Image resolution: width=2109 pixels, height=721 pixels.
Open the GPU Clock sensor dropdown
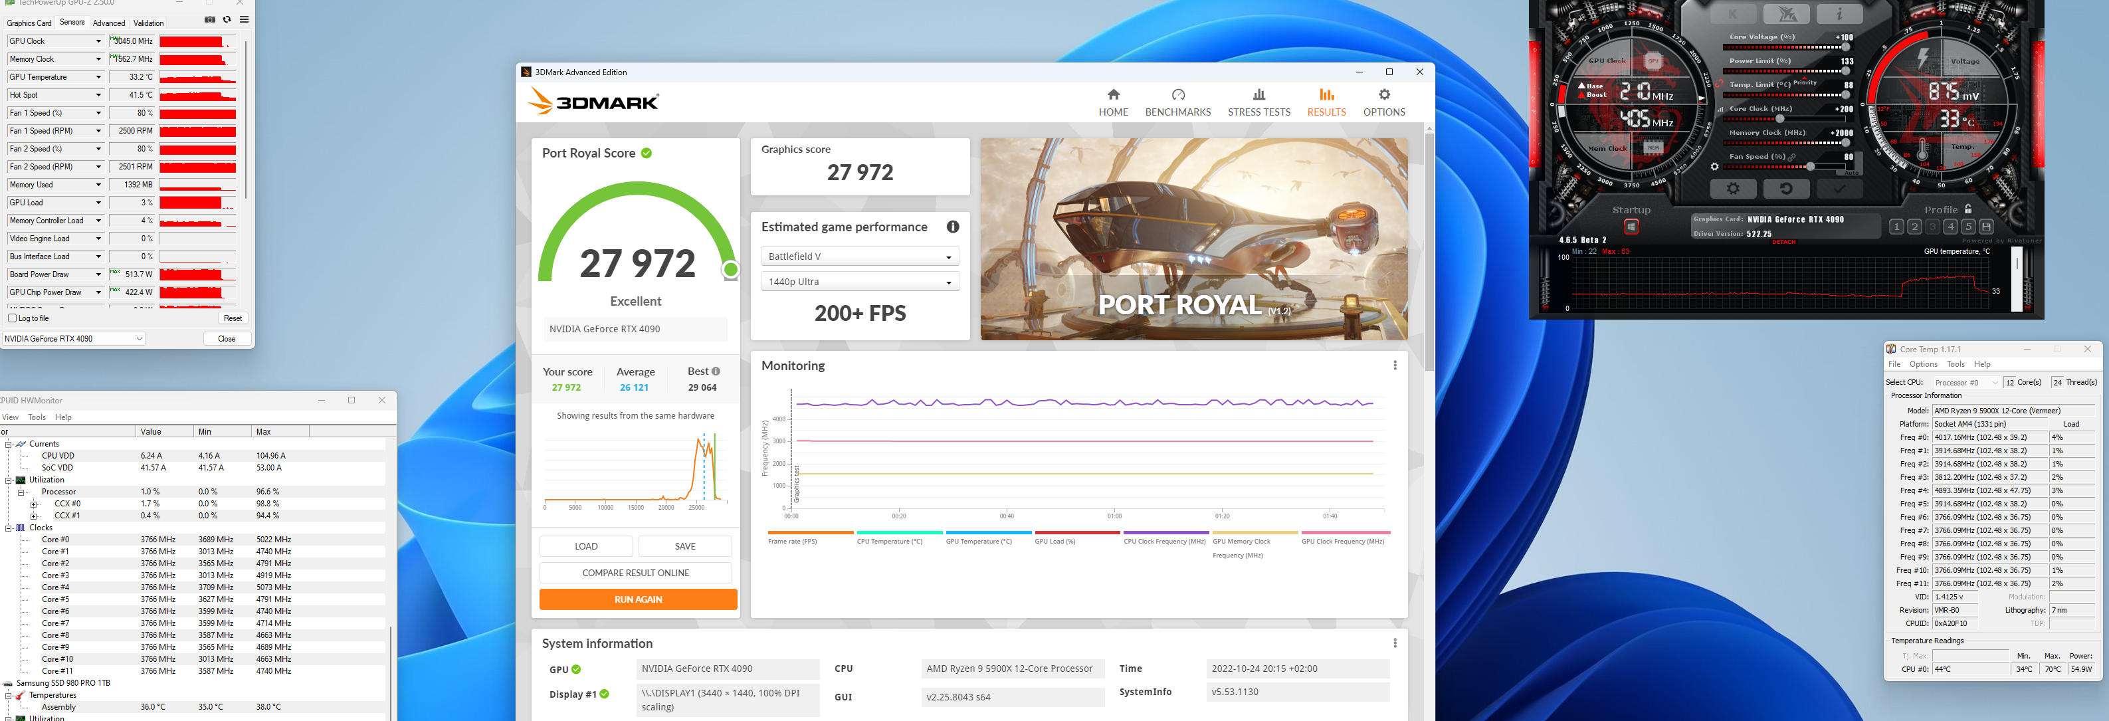[x=99, y=41]
